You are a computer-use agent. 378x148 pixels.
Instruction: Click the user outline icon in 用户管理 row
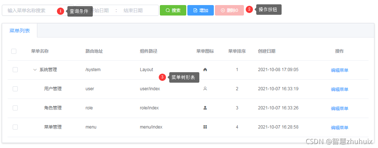point(205,89)
